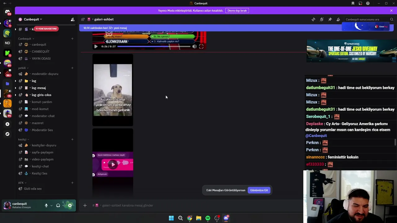The image size is (397, 223).
Task: Collapse the Canbequit category
Action: (26, 39)
